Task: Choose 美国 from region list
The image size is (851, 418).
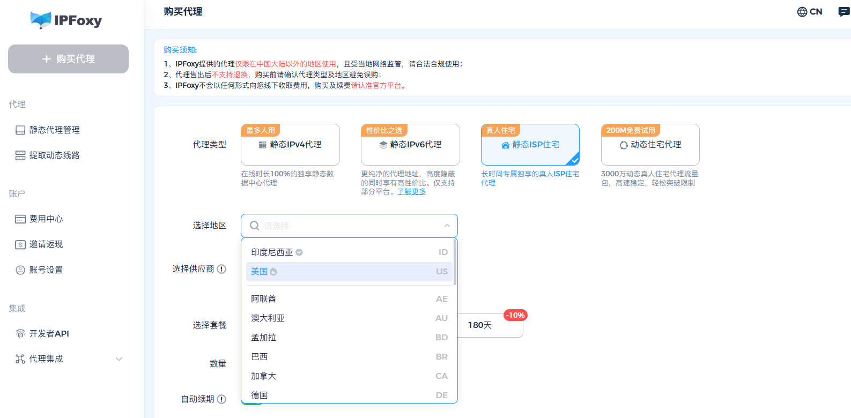Action: (x=349, y=272)
